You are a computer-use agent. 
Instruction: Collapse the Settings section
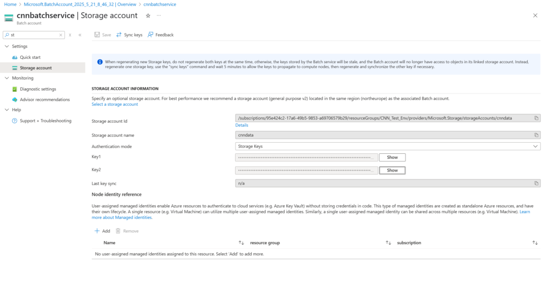(x=6, y=46)
